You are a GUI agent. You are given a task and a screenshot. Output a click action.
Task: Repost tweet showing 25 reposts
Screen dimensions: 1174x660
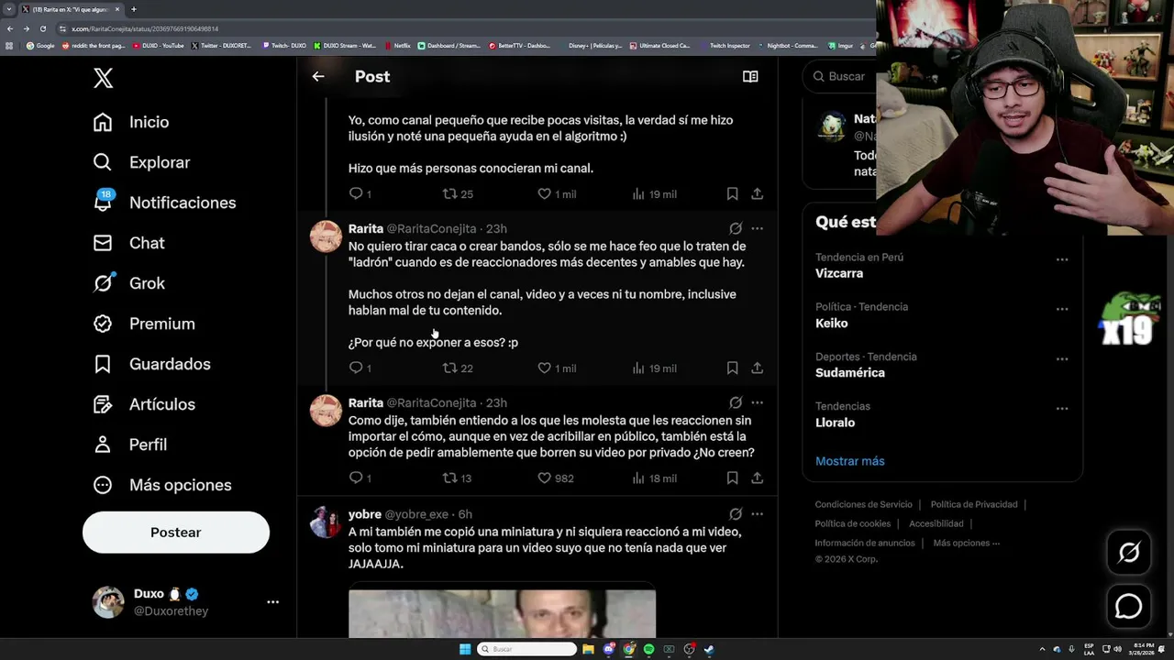(458, 193)
